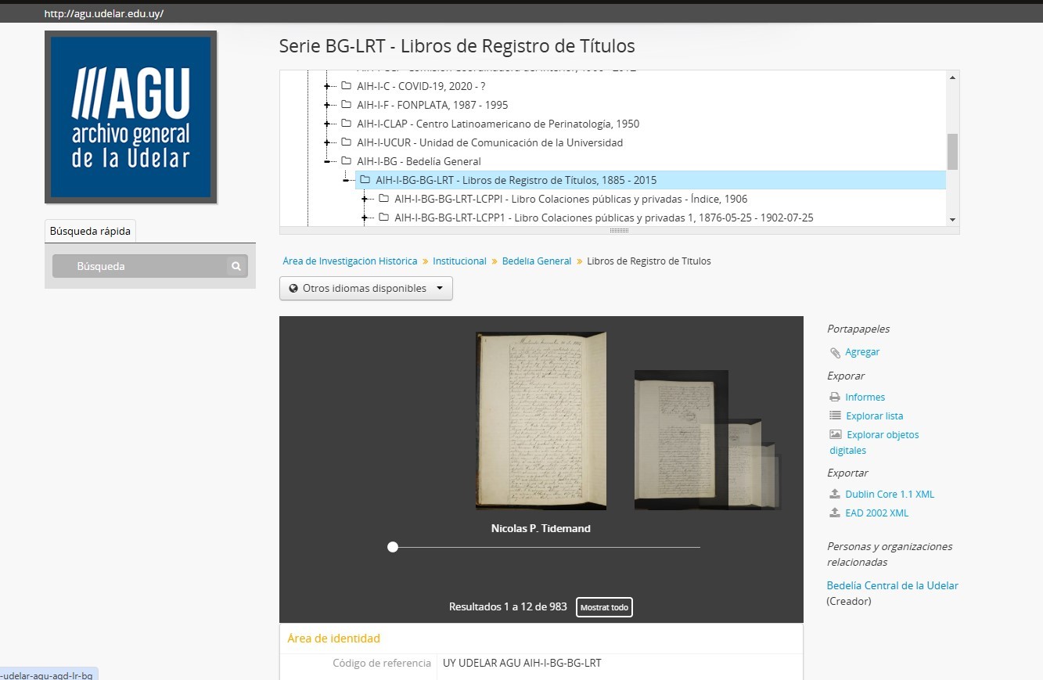Click the upload icon for EAD 2002 XML
The width and height of the screenshot is (1043, 680).
tap(835, 513)
